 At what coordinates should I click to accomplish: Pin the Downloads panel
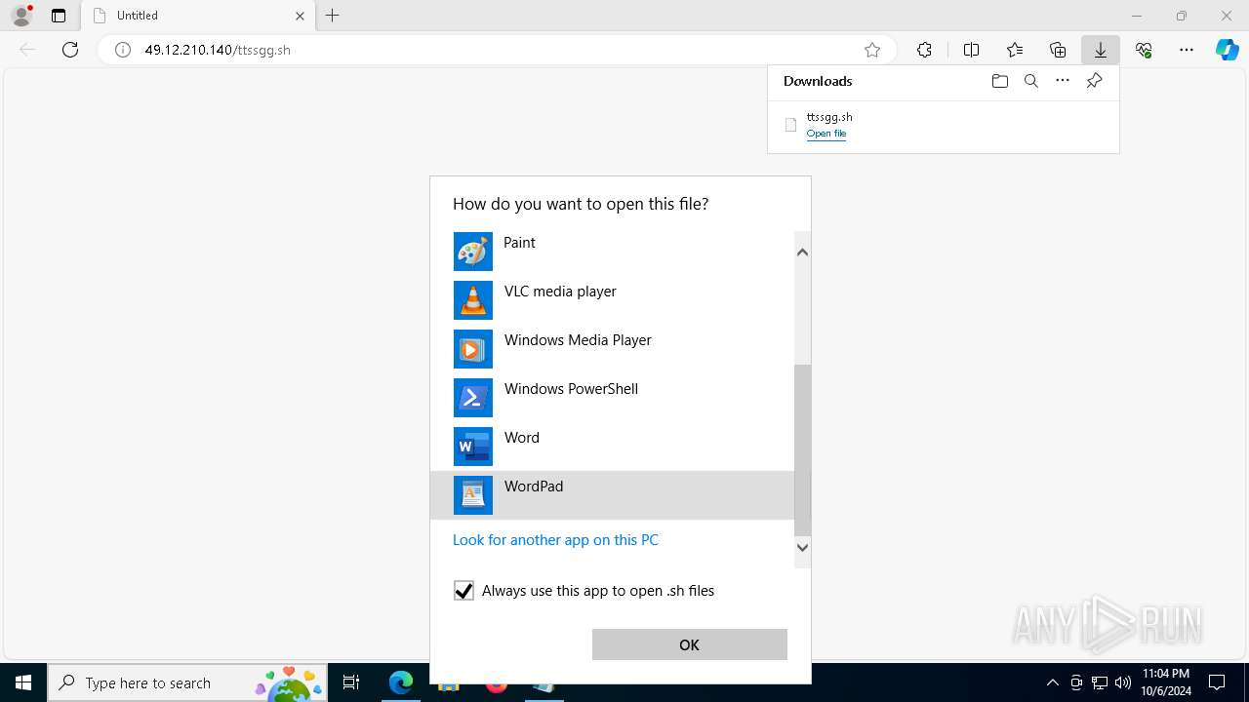(x=1095, y=81)
